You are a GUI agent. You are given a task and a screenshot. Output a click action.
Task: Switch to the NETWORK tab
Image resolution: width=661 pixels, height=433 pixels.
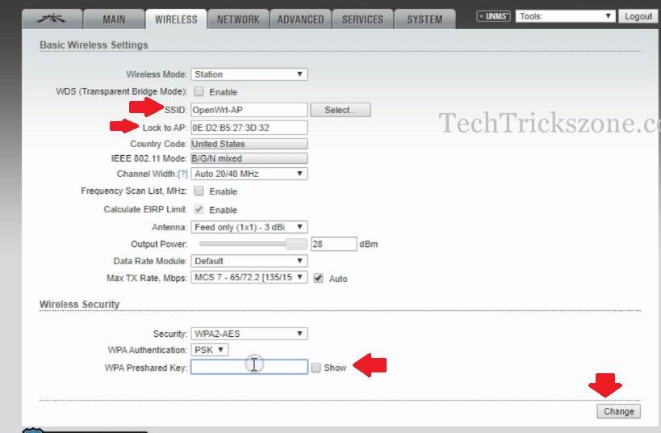(x=238, y=19)
